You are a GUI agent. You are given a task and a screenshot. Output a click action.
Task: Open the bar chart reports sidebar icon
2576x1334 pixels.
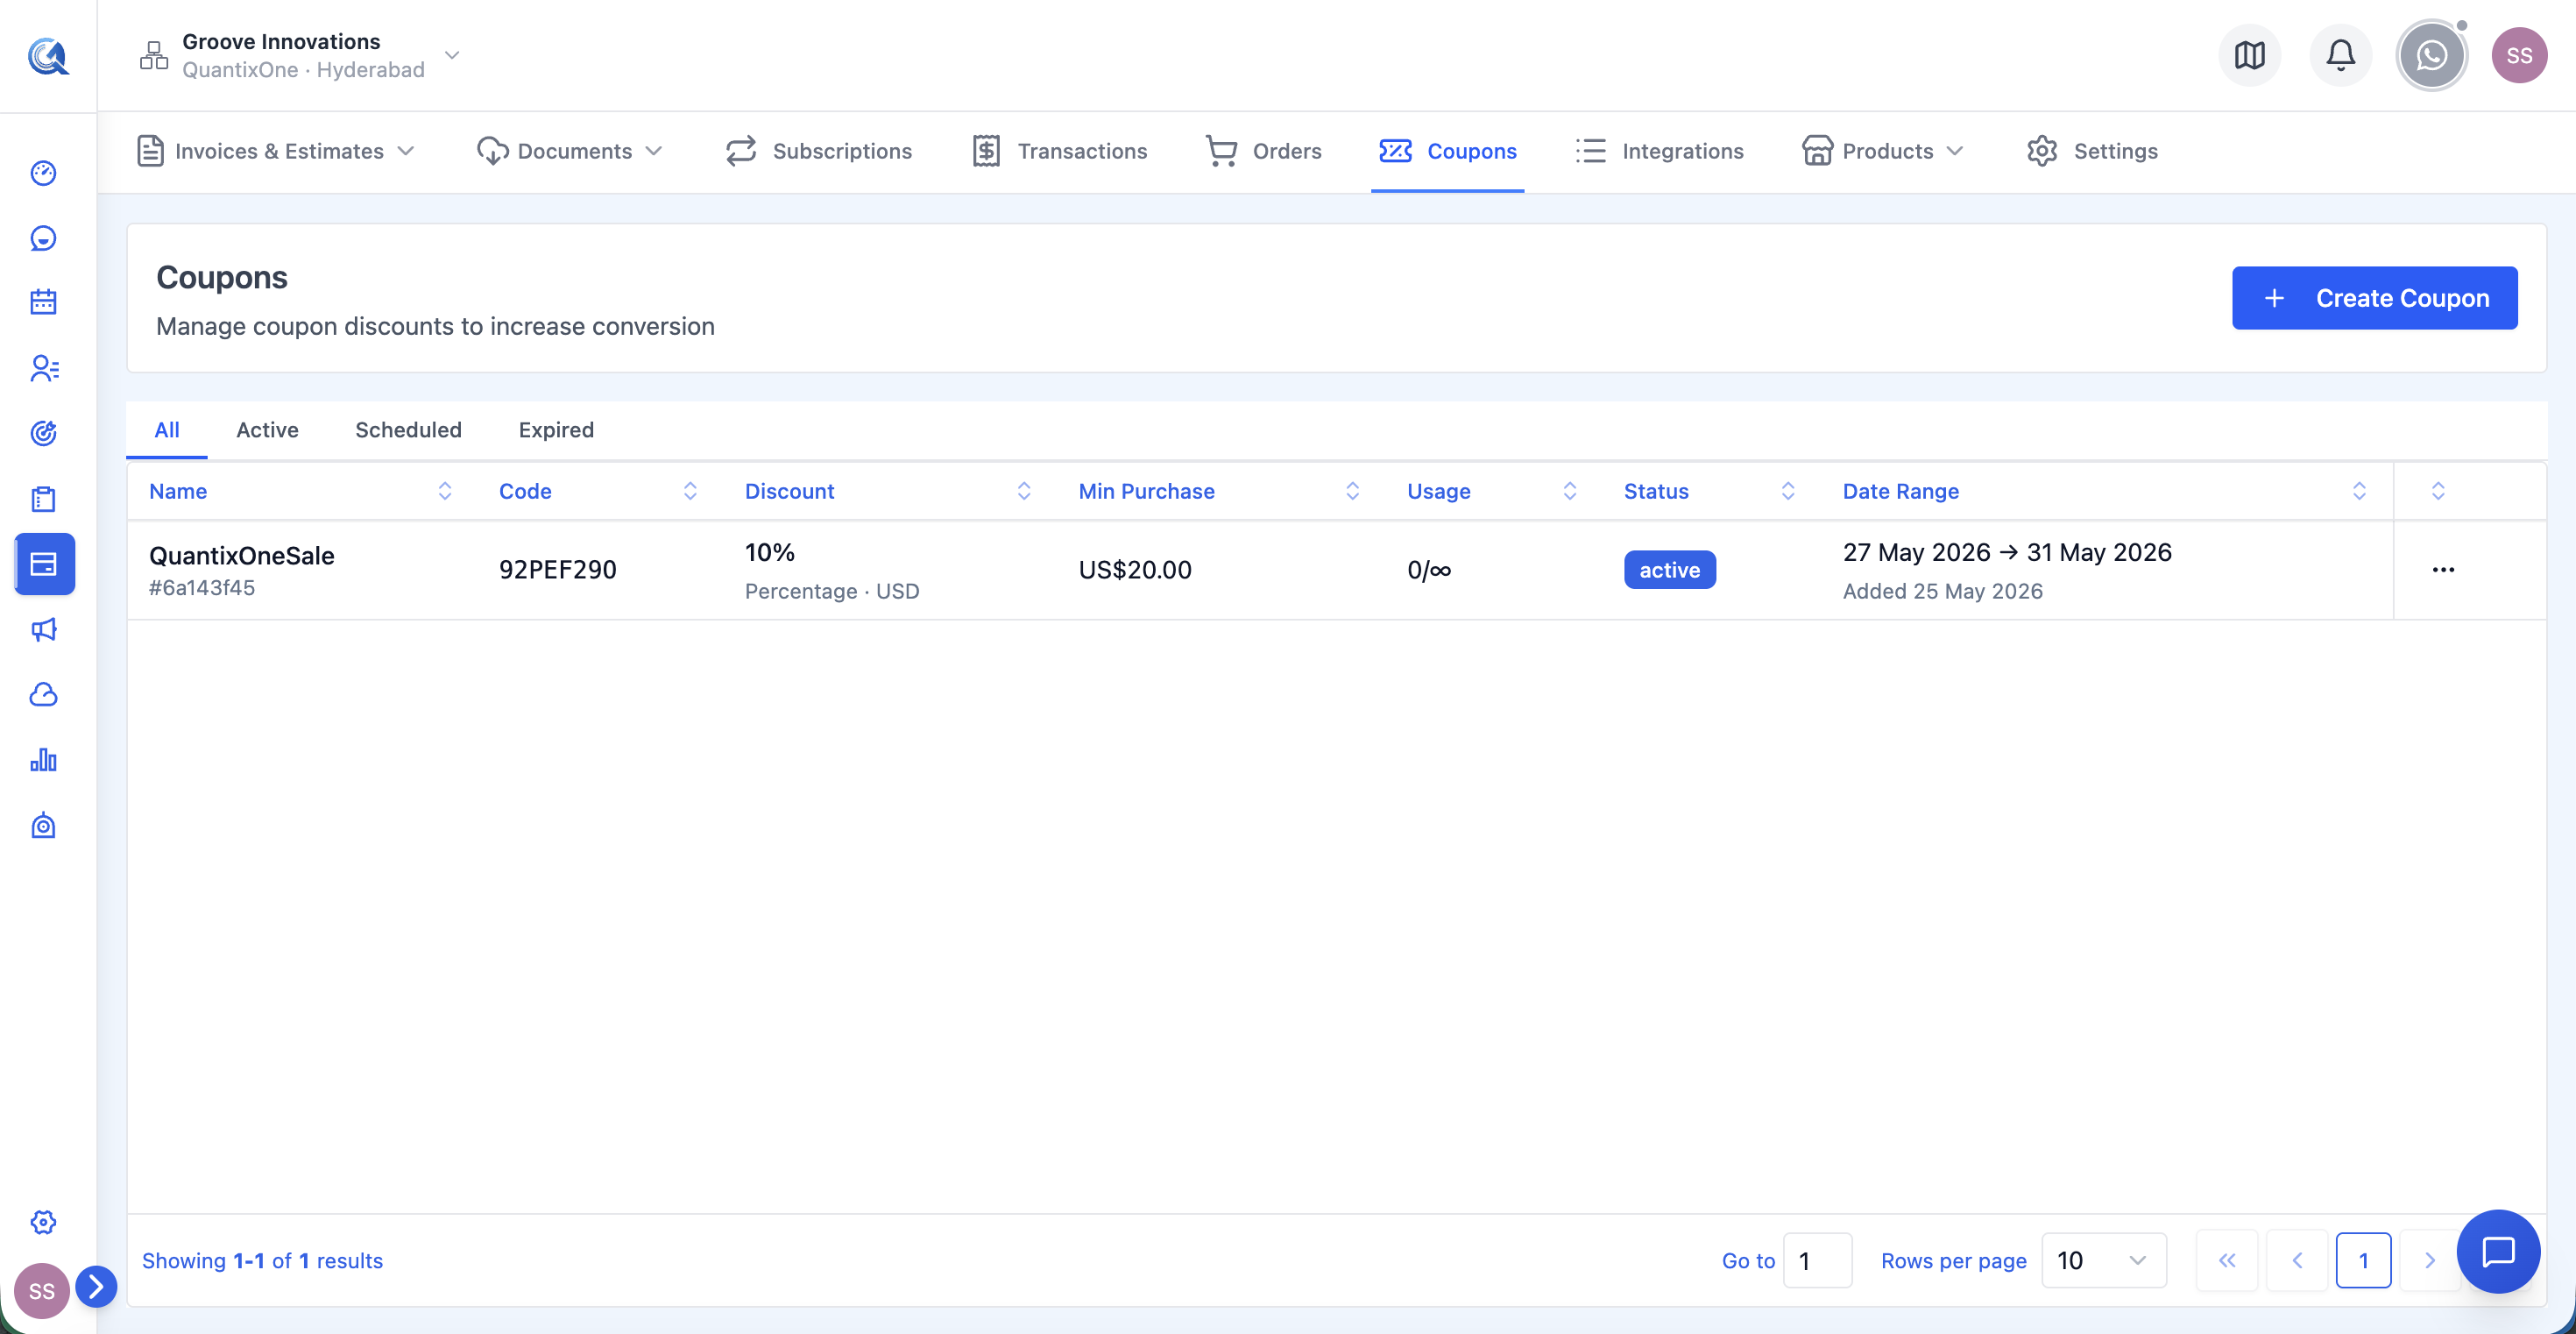(x=43, y=760)
